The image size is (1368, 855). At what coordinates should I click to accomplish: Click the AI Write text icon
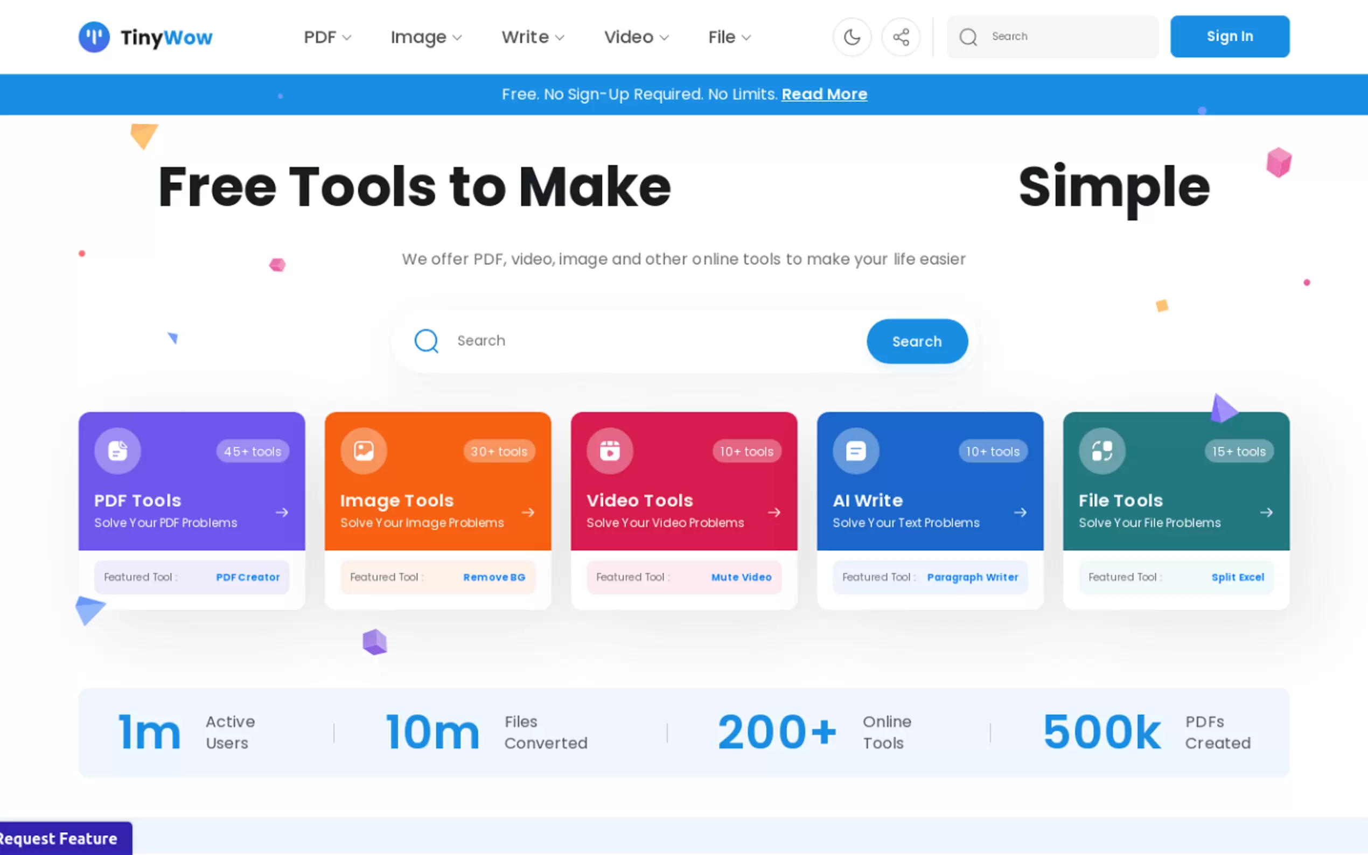pyautogui.click(x=856, y=451)
